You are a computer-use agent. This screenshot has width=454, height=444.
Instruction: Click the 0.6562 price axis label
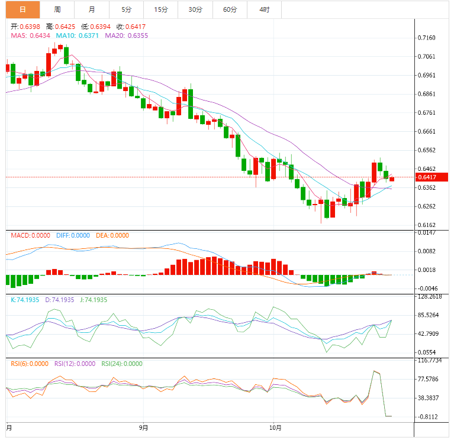pyautogui.click(x=426, y=150)
